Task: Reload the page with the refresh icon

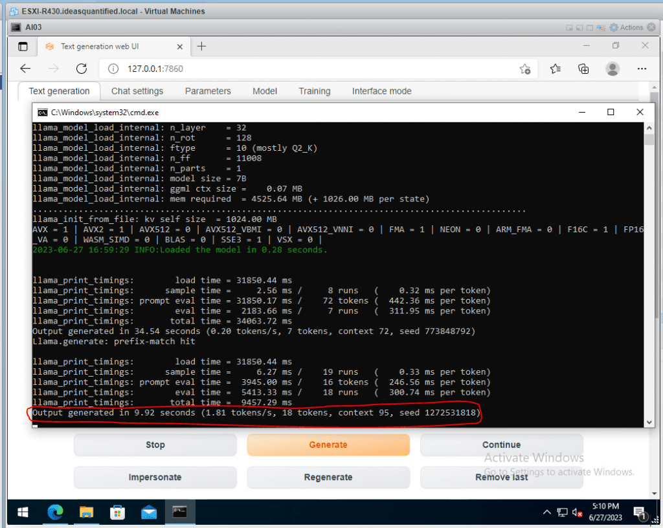Action: (82, 69)
